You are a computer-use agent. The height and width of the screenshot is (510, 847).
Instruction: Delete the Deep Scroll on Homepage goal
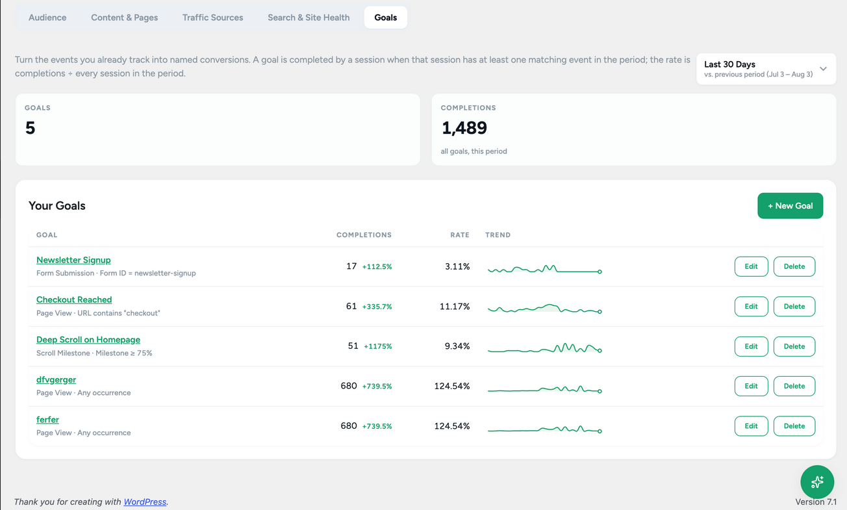tap(794, 346)
